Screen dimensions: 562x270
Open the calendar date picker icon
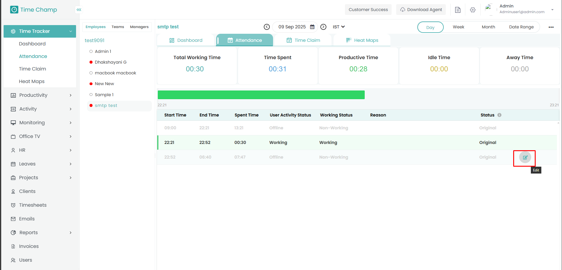pos(312,27)
